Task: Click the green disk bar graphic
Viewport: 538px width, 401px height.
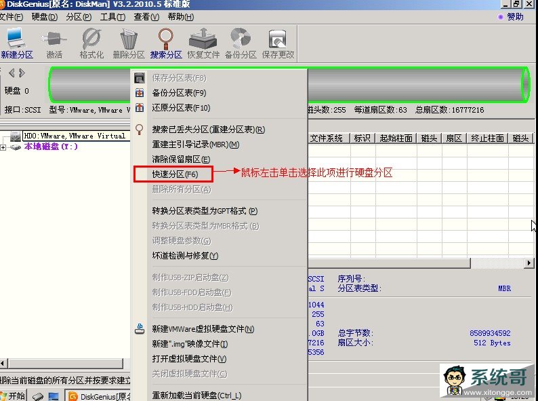Action: [x=419, y=85]
